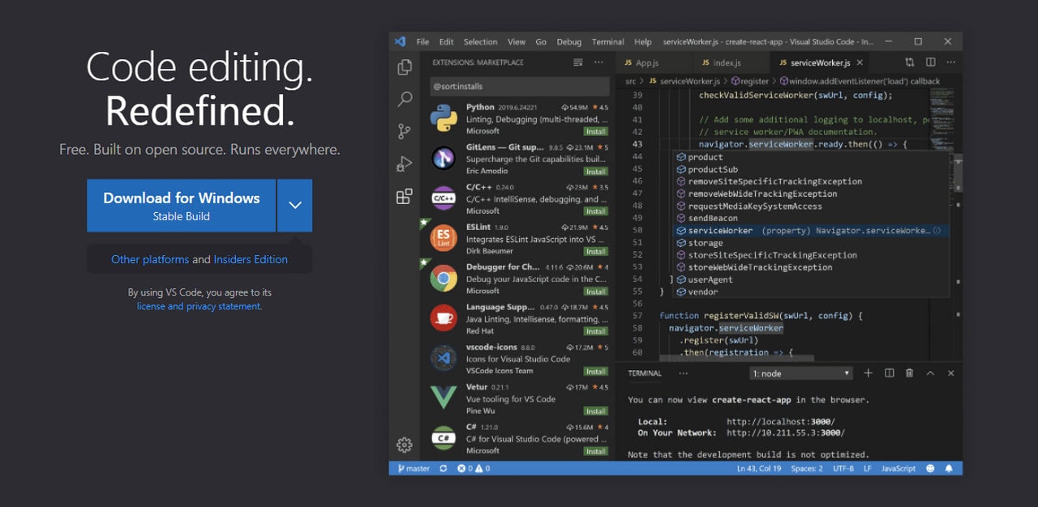Click the @sort:installs search field
Viewport: 1038px width, 507px height.
point(520,86)
